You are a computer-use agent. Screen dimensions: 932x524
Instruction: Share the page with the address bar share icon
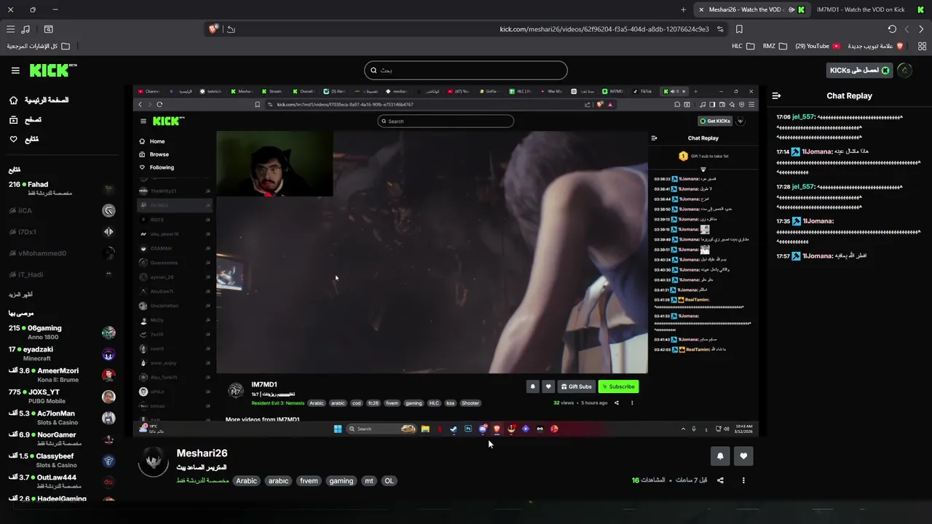tap(231, 29)
